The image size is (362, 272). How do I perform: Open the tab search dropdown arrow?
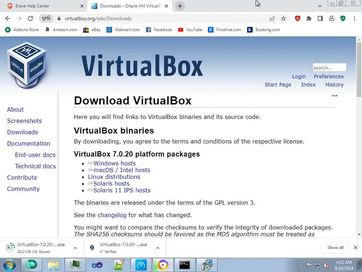click(x=320, y=6)
